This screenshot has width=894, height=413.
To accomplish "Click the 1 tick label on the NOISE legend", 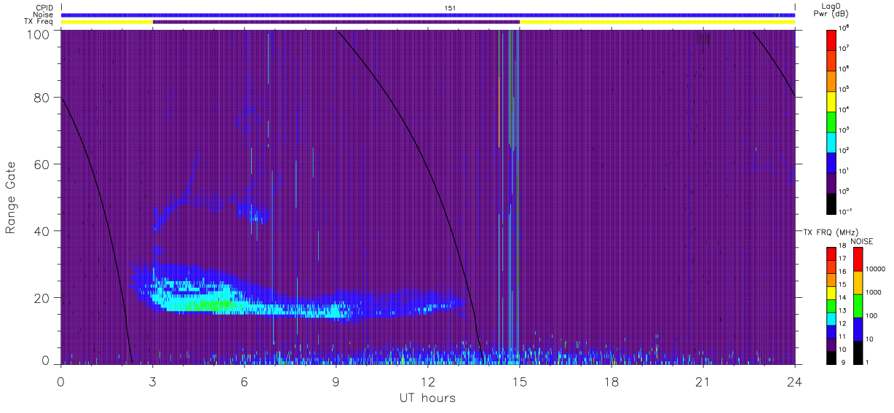I will click(869, 362).
